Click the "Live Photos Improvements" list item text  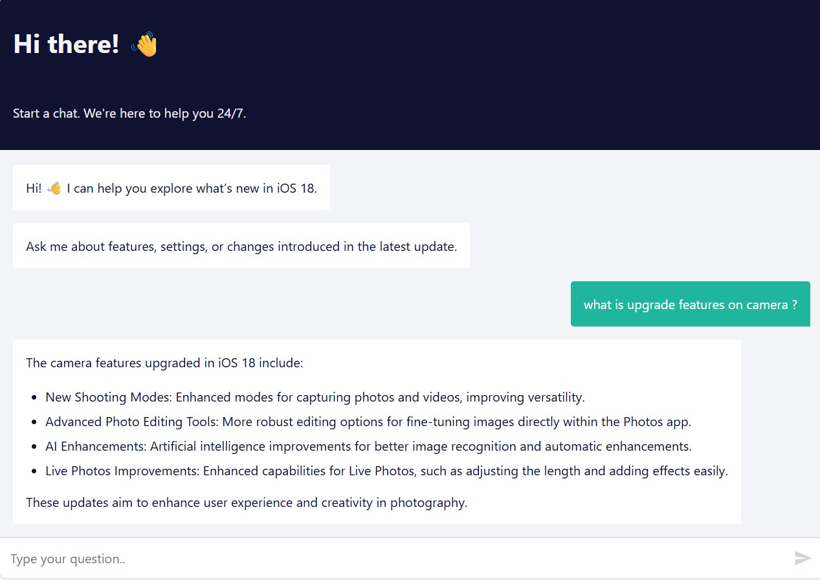(386, 471)
